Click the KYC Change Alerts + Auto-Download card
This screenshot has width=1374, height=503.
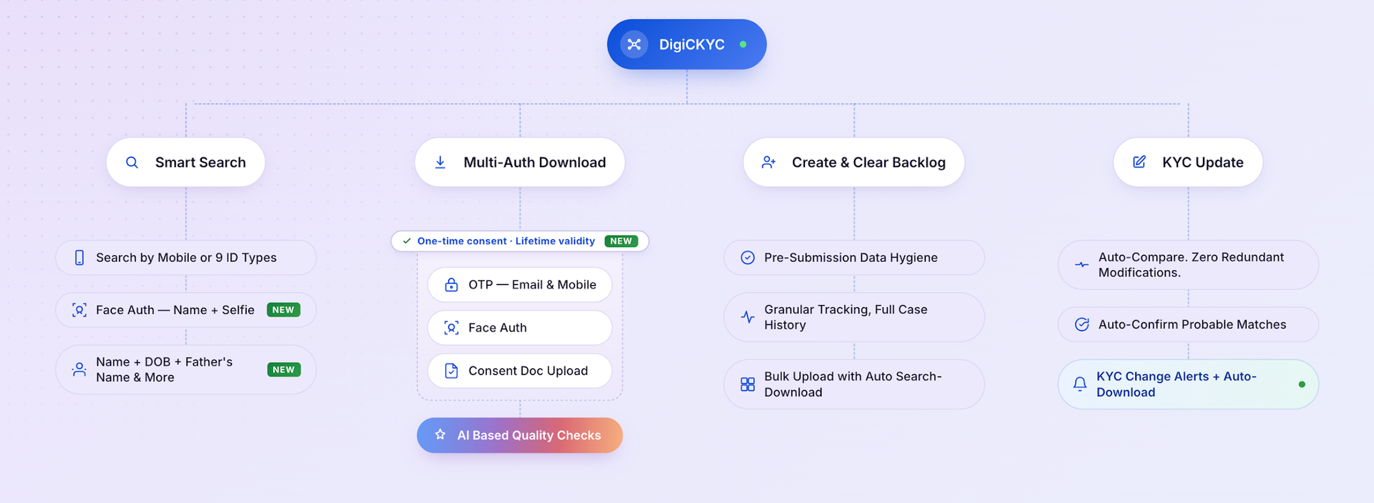(x=1189, y=384)
